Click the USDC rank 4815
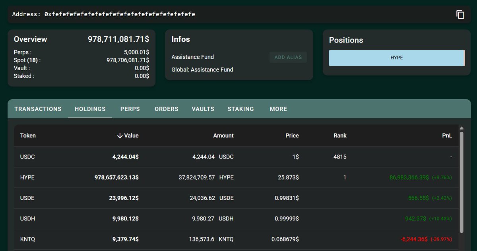The height and width of the screenshot is (251, 477). tap(340, 157)
